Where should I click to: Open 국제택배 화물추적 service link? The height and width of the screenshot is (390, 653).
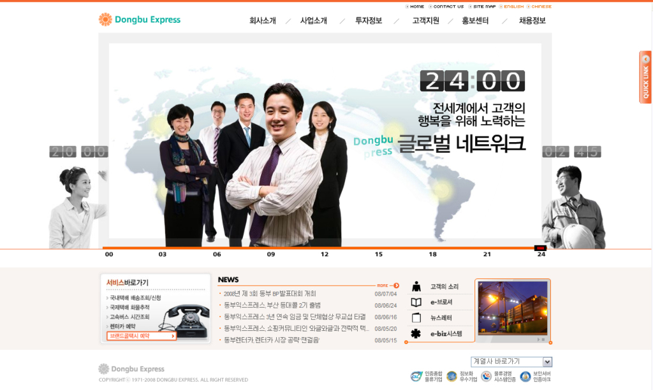pos(128,307)
